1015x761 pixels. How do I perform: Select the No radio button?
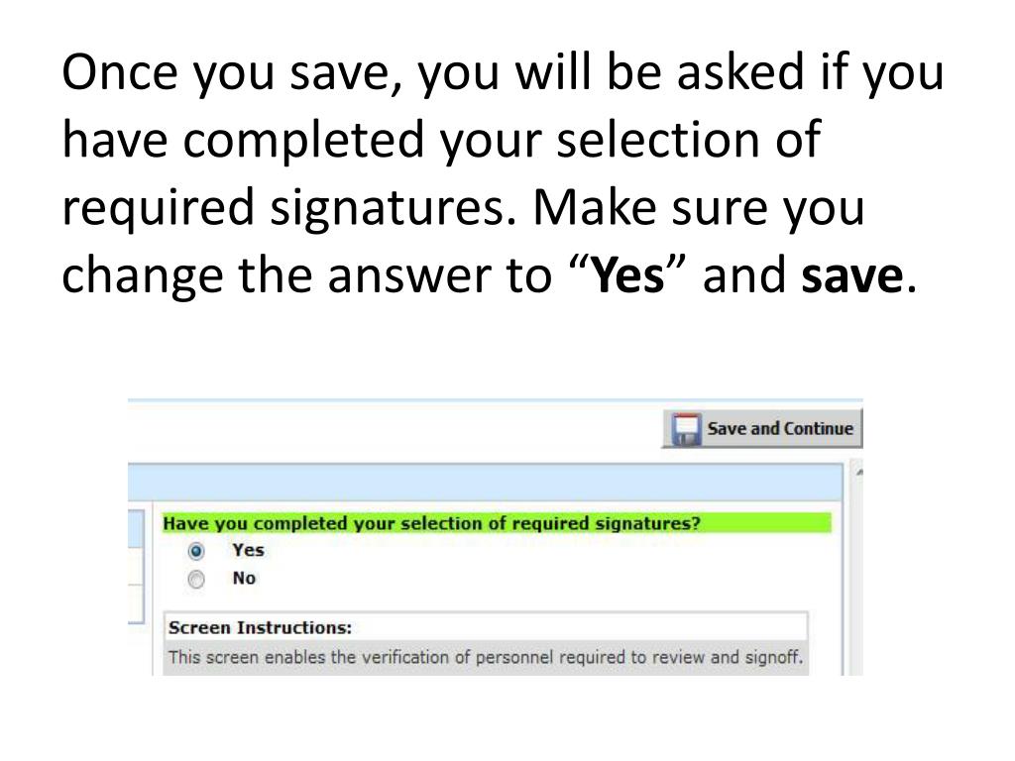(x=195, y=579)
